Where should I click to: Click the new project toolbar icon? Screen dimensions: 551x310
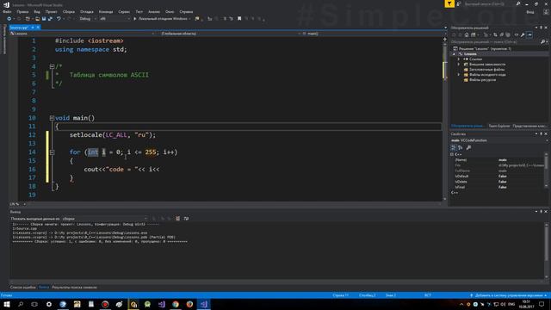click(28, 19)
